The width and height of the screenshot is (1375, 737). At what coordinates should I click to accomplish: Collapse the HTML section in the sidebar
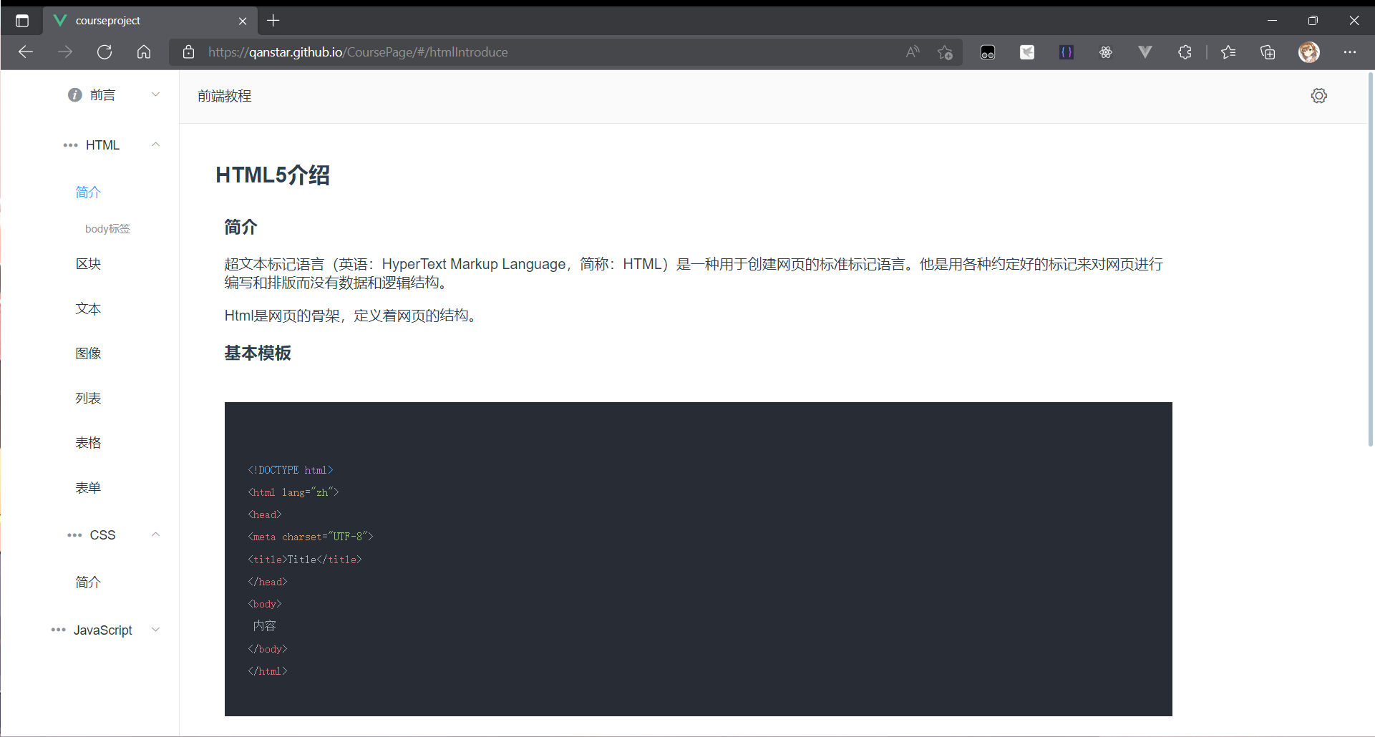coord(155,145)
